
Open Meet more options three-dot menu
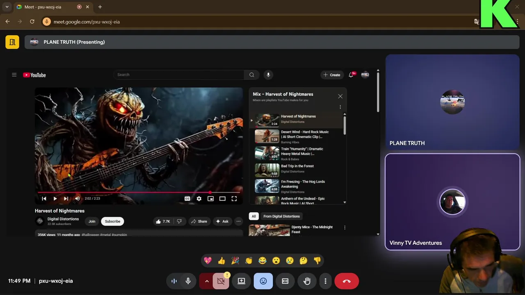(325, 281)
